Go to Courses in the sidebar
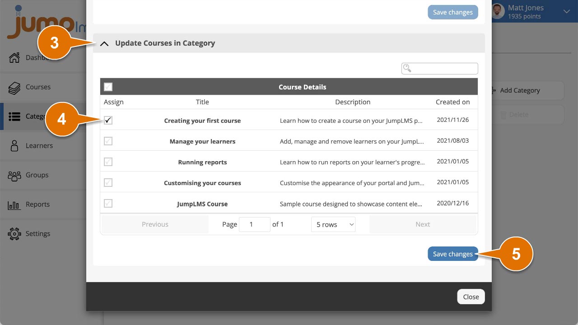Viewport: 578px width, 325px height. click(38, 87)
